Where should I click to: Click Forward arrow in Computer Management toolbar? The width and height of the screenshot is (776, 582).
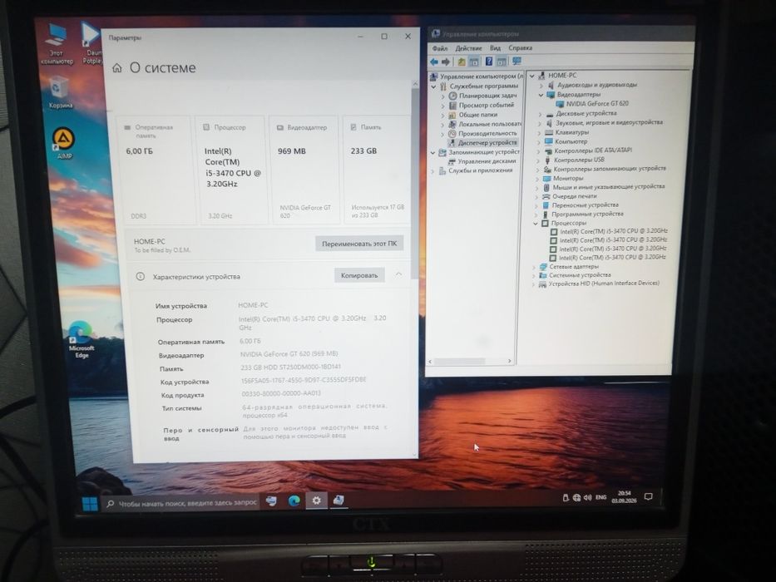click(446, 62)
